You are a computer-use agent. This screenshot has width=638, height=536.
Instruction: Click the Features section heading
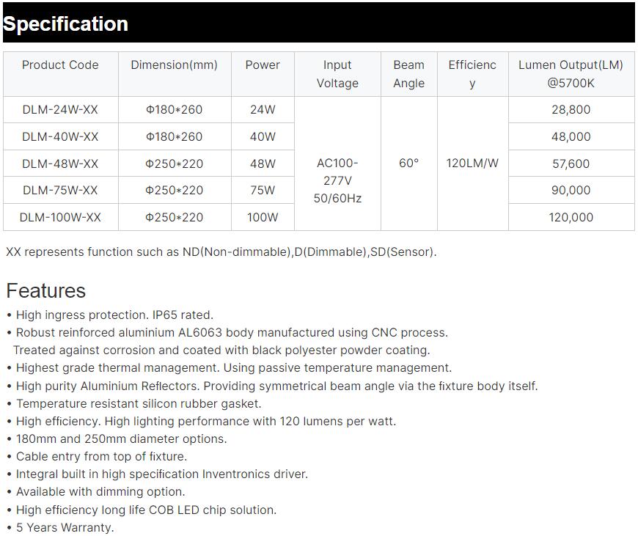tap(46, 291)
